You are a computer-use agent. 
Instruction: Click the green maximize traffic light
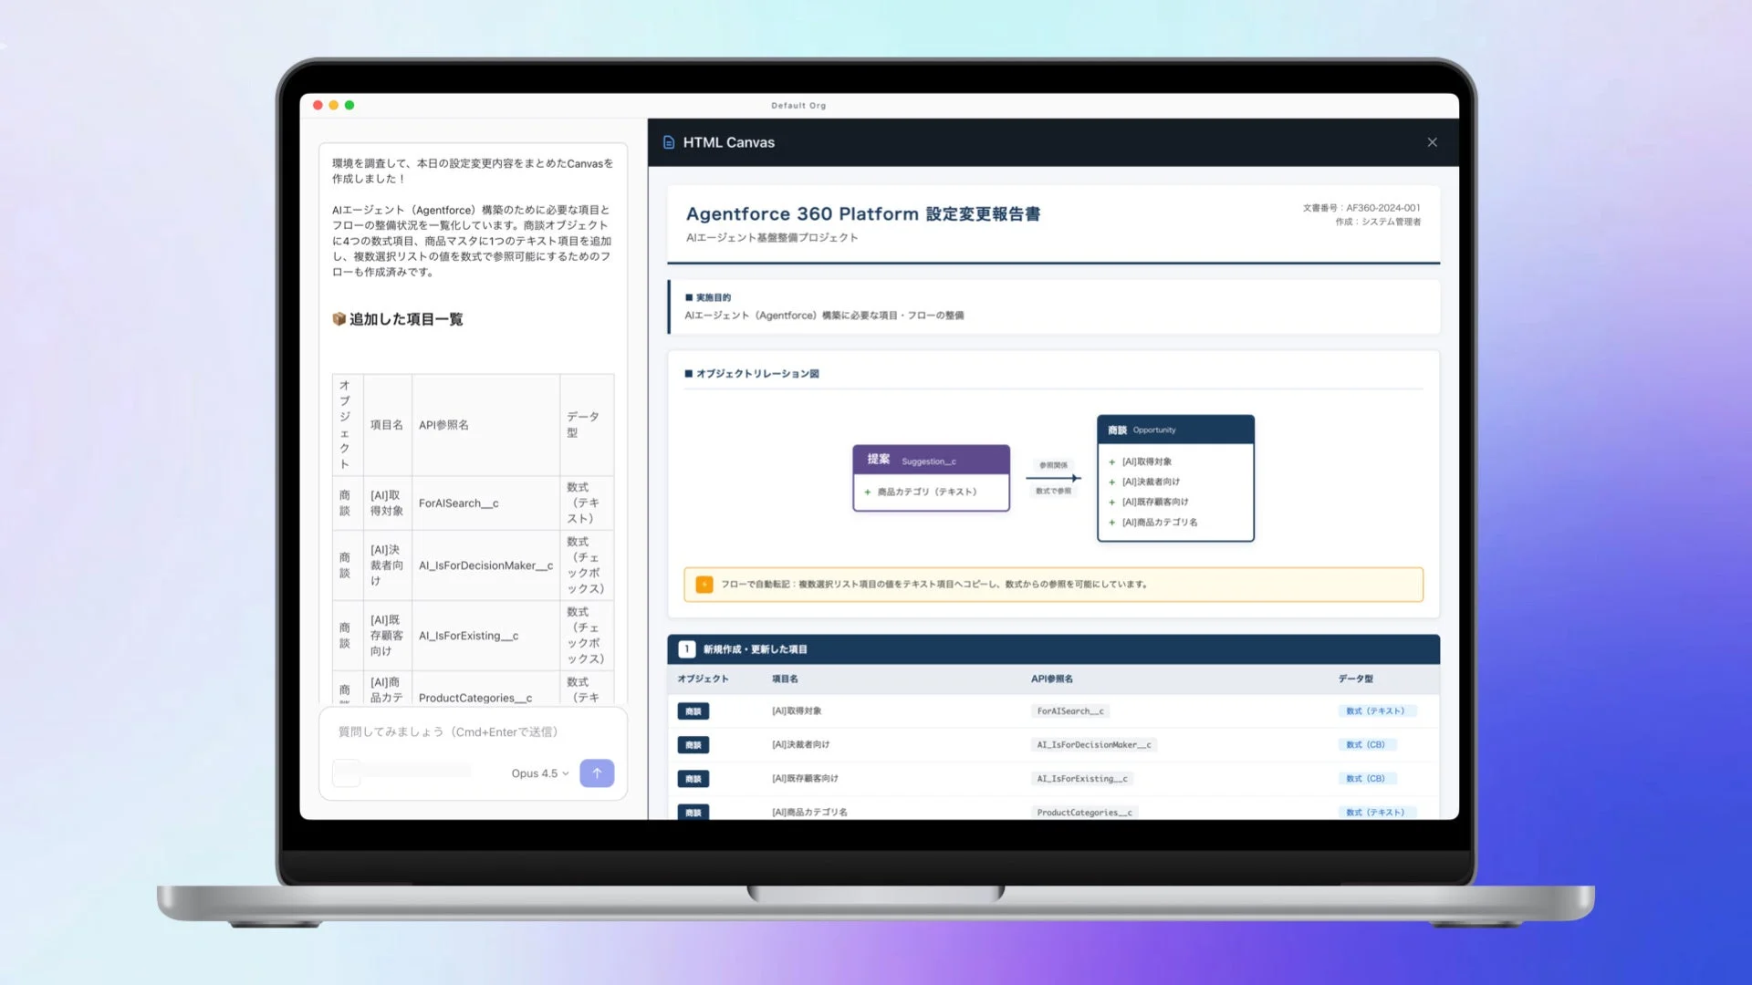[349, 105]
